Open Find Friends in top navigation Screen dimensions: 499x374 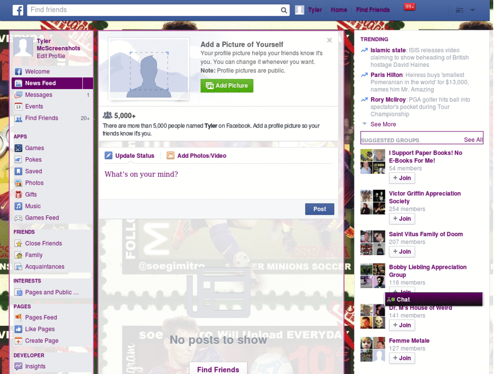373,10
